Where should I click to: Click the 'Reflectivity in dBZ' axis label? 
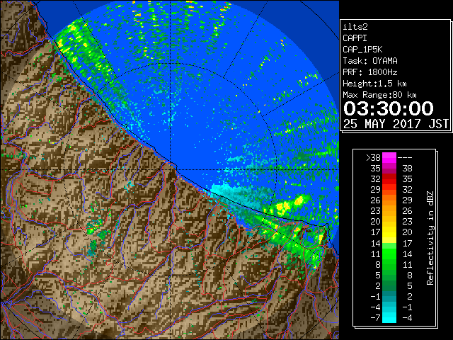click(x=430, y=238)
